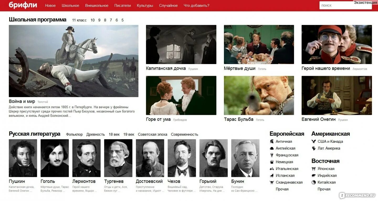
Task: Select grade 8 in Школьная программа
Action: (x=105, y=20)
